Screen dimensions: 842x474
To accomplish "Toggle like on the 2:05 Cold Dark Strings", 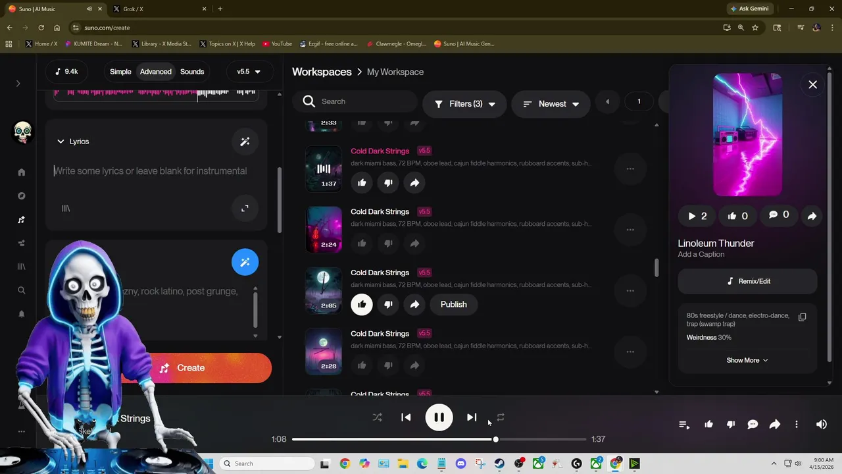I will tap(362, 305).
